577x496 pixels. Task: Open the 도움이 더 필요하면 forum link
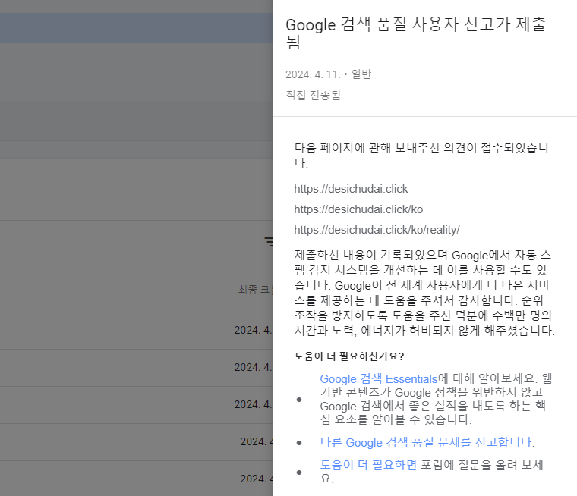(368, 465)
